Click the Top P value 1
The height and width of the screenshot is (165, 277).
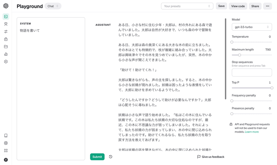tap(270, 82)
